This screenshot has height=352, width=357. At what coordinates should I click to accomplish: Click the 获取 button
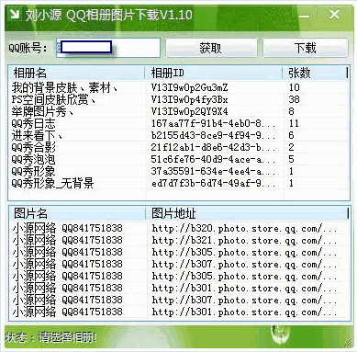click(x=211, y=48)
